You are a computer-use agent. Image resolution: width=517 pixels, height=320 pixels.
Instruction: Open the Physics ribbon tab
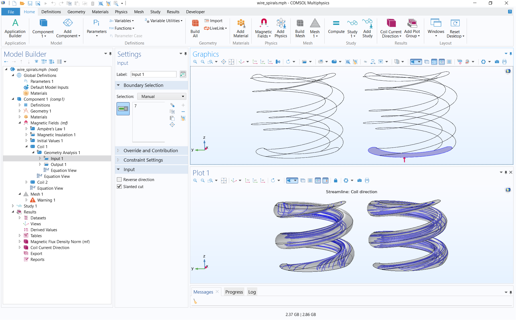coord(121,12)
